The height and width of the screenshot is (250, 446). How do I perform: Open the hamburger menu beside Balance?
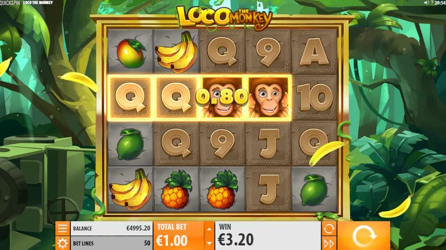click(x=62, y=229)
